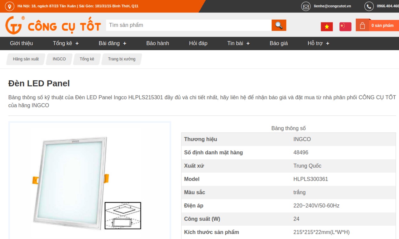Open the Hỗ trợ menu item
399x239 pixels.
point(315,43)
